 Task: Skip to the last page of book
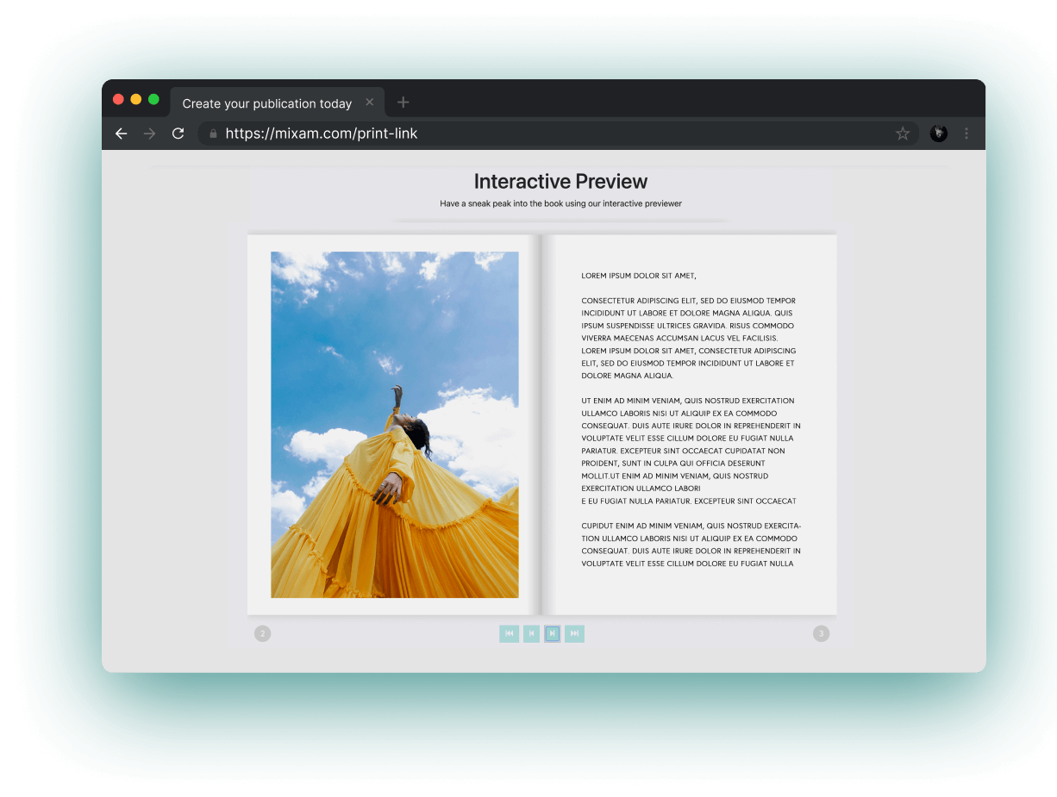coord(574,634)
